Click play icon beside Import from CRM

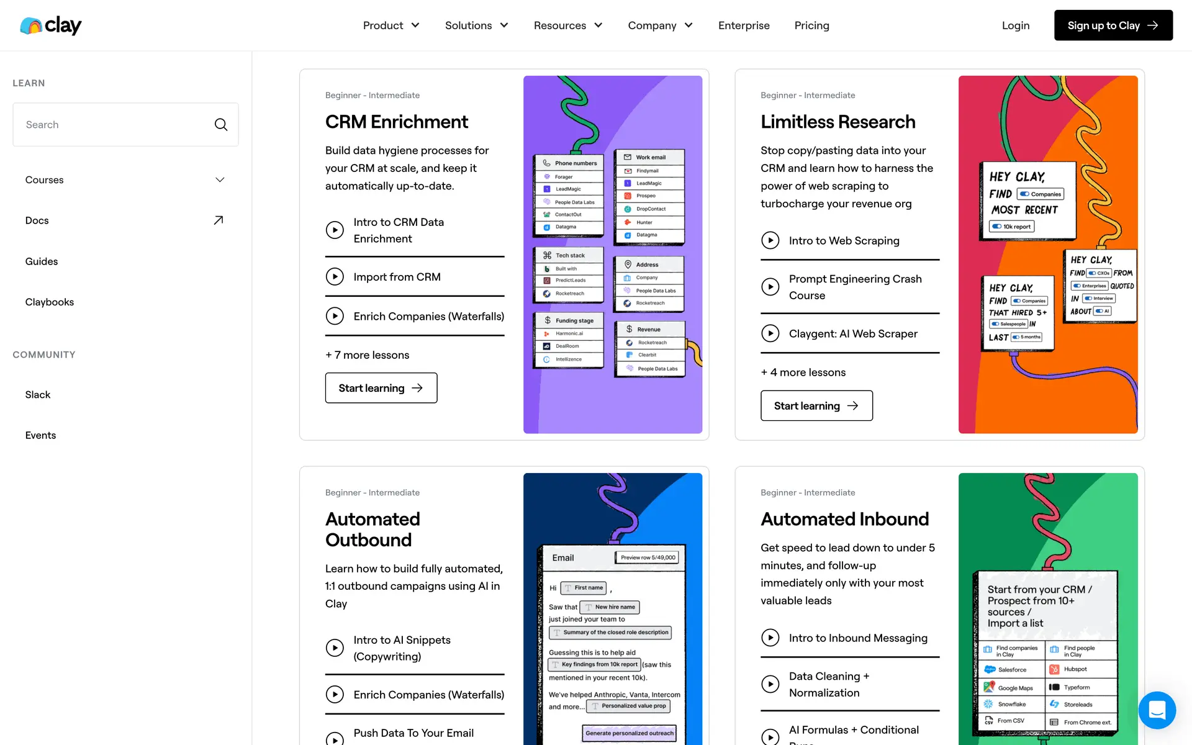click(335, 277)
